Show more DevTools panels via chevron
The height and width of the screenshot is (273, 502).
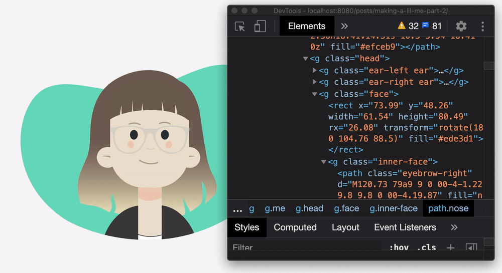click(x=344, y=27)
